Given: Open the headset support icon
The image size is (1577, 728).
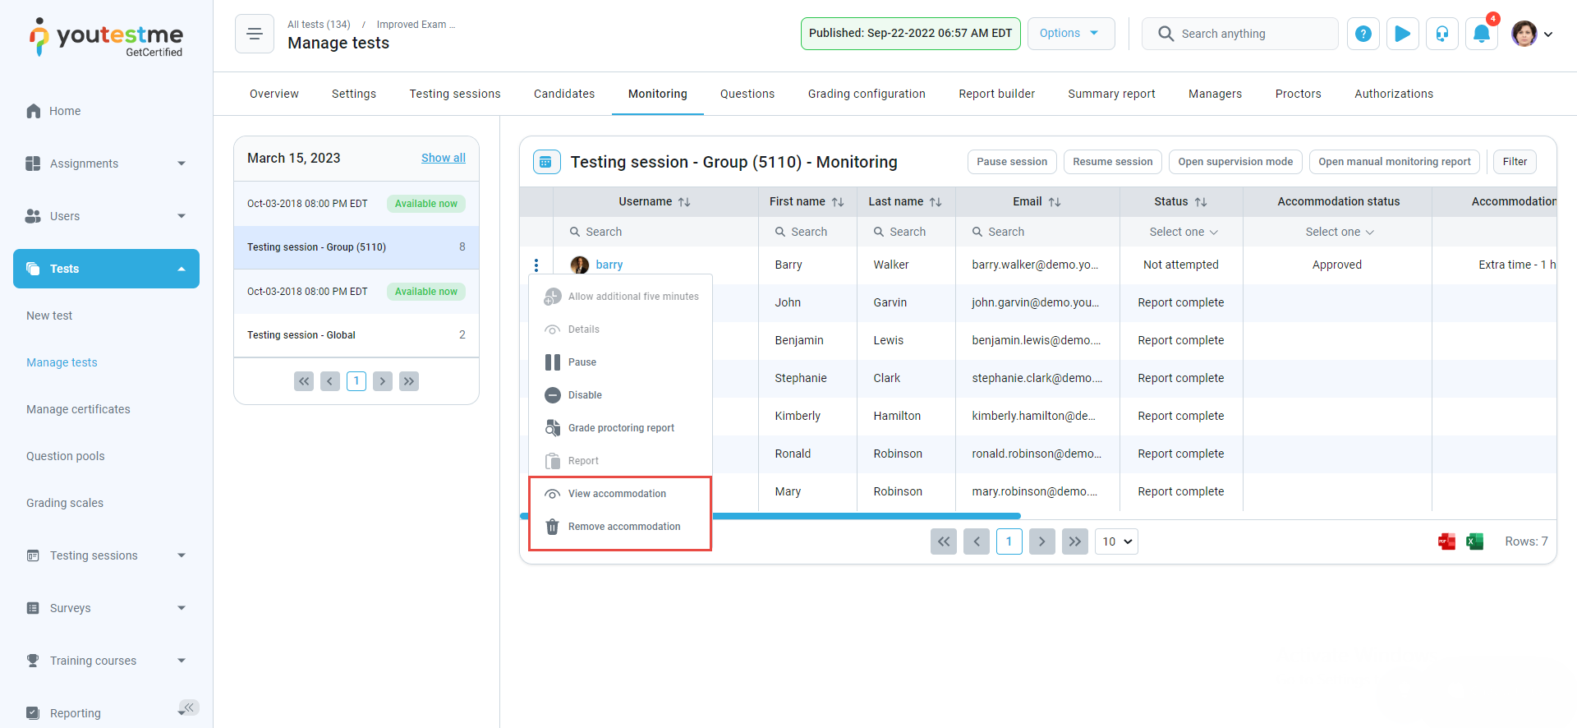Looking at the screenshot, I should 1441,34.
